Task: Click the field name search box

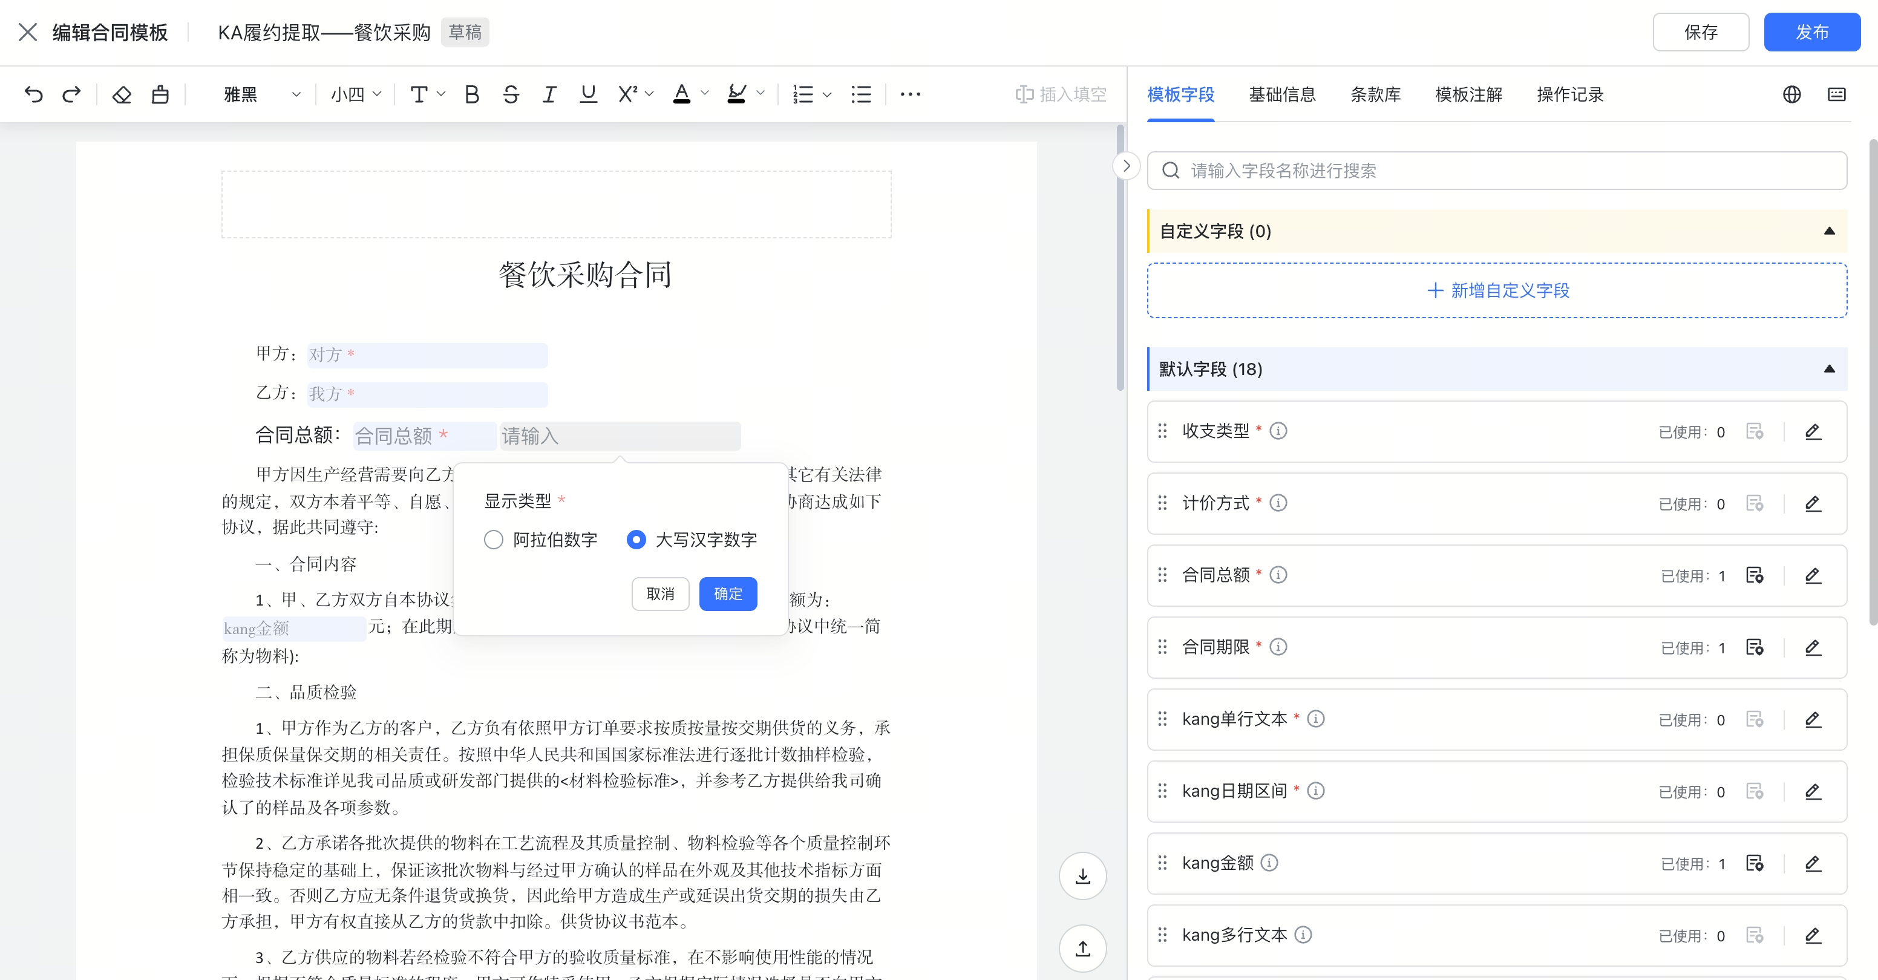Action: 1497,171
